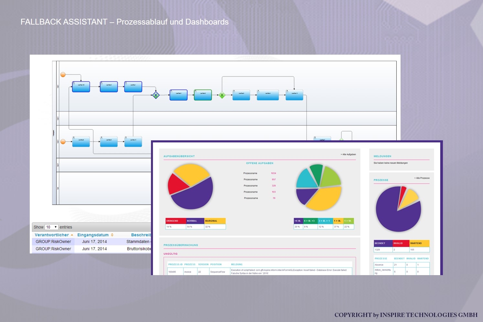Select the task directly after the lower-lane start event
483x322 pixels.
pyautogui.click(x=81, y=142)
